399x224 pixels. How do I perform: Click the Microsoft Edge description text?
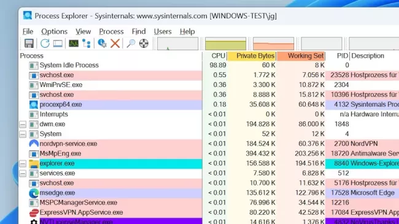coord(373,193)
